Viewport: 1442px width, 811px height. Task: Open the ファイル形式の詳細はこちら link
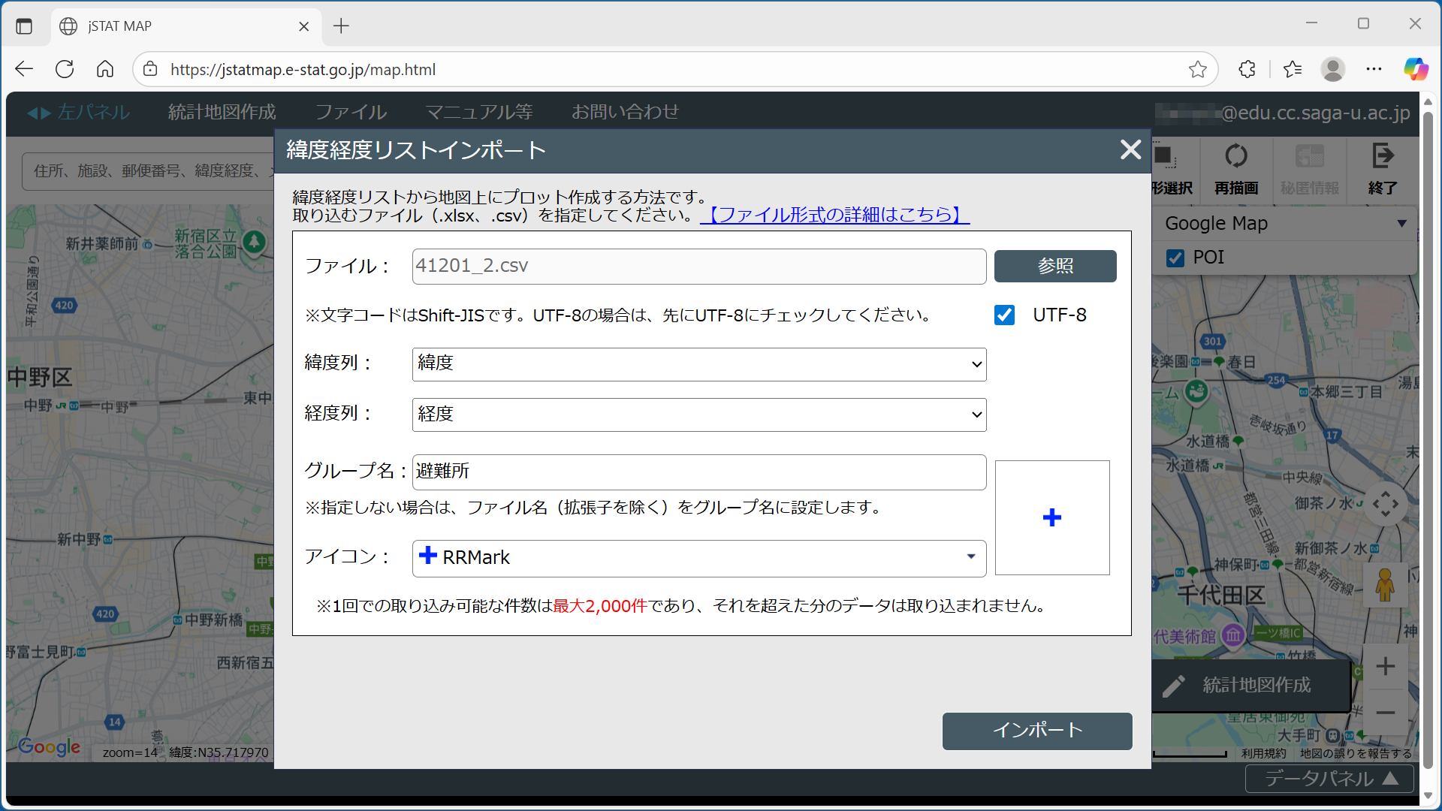[834, 216]
